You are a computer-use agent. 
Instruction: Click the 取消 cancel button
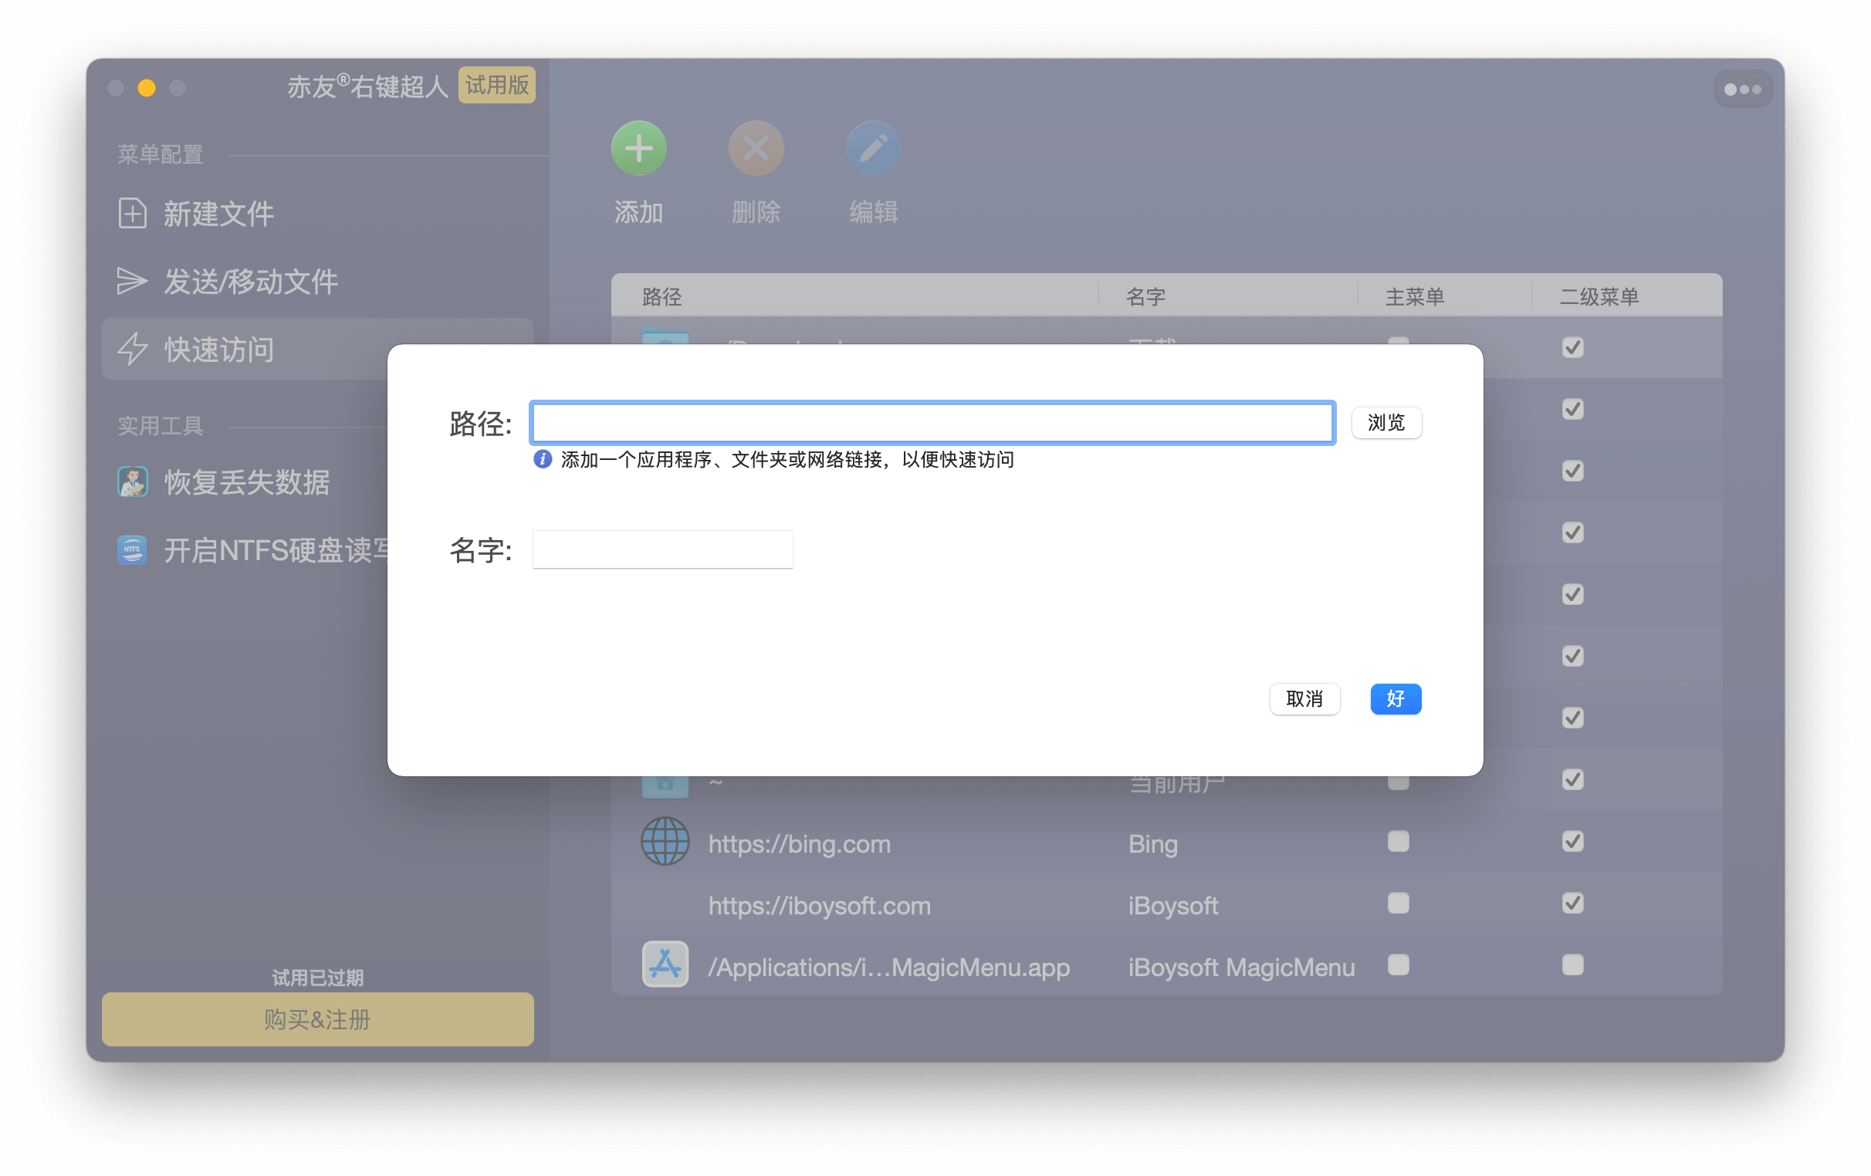(1304, 699)
